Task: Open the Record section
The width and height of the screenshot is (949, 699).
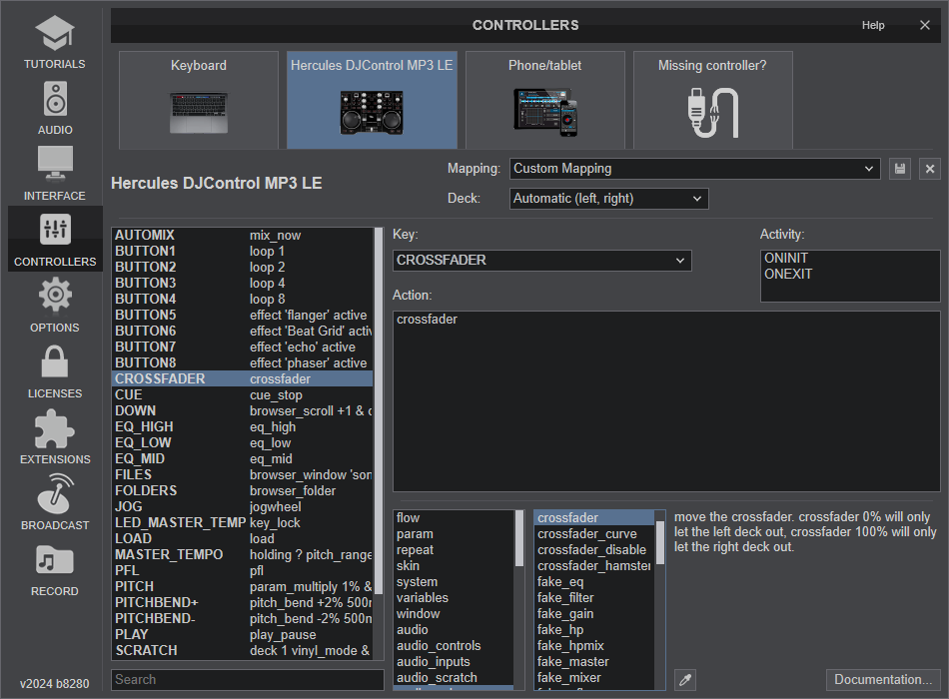Action: click(x=55, y=569)
